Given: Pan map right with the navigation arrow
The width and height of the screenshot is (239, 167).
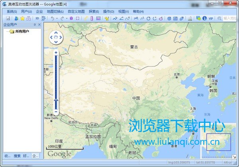Looking at the screenshot, I should (x=61, y=37).
